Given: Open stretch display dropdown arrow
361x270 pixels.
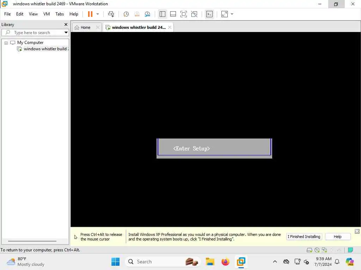Looking at the screenshot, I should 232,14.
